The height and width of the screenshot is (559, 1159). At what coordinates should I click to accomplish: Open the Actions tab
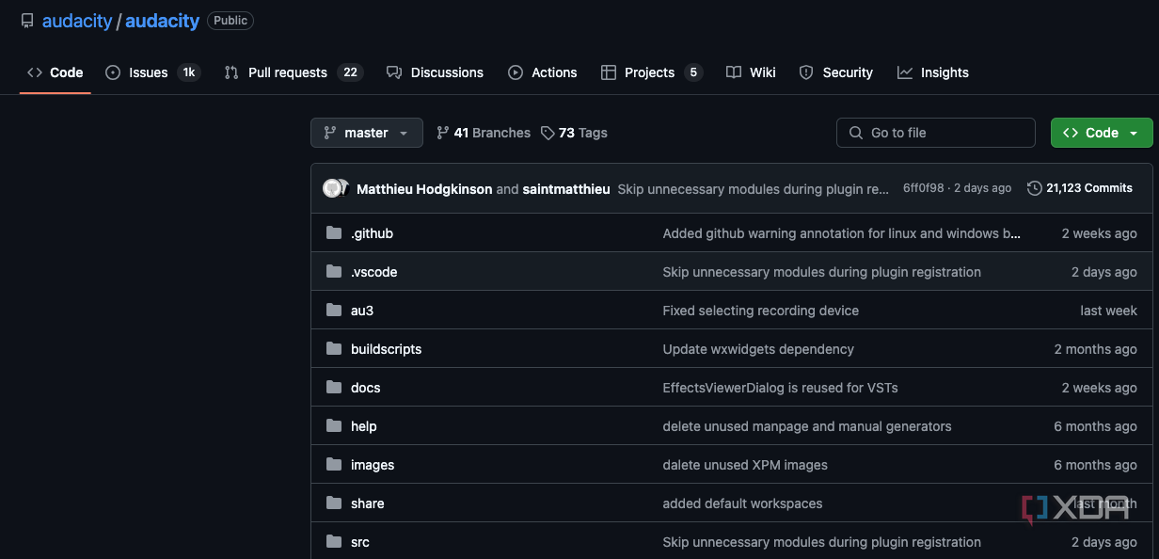pyautogui.click(x=543, y=72)
